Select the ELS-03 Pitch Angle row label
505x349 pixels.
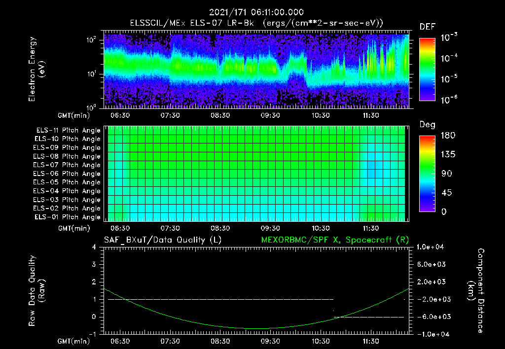(x=67, y=200)
